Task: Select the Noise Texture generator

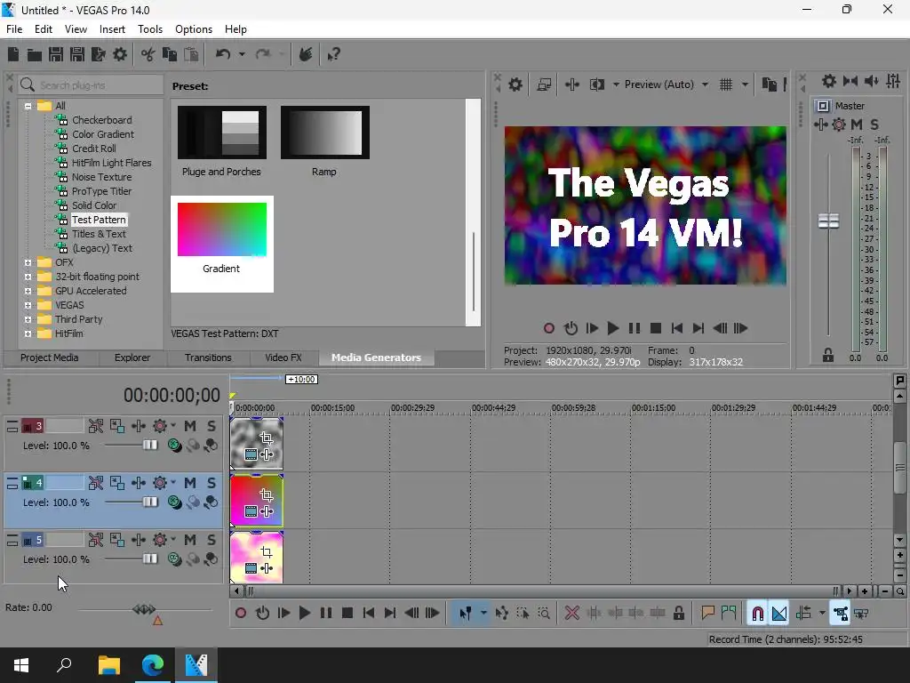Action: [101, 177]
